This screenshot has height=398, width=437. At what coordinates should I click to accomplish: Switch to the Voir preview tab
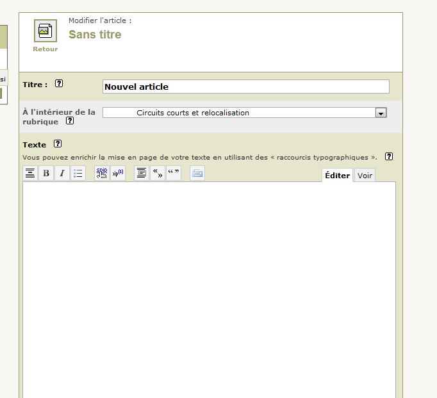(365, 176)
